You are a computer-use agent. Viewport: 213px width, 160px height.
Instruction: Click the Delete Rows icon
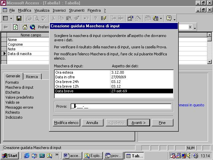pos(120,18)
